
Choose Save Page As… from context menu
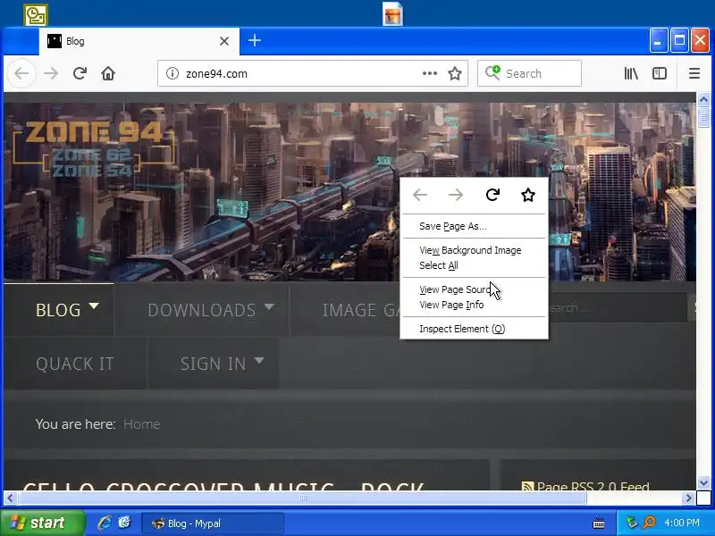(475, 226)
